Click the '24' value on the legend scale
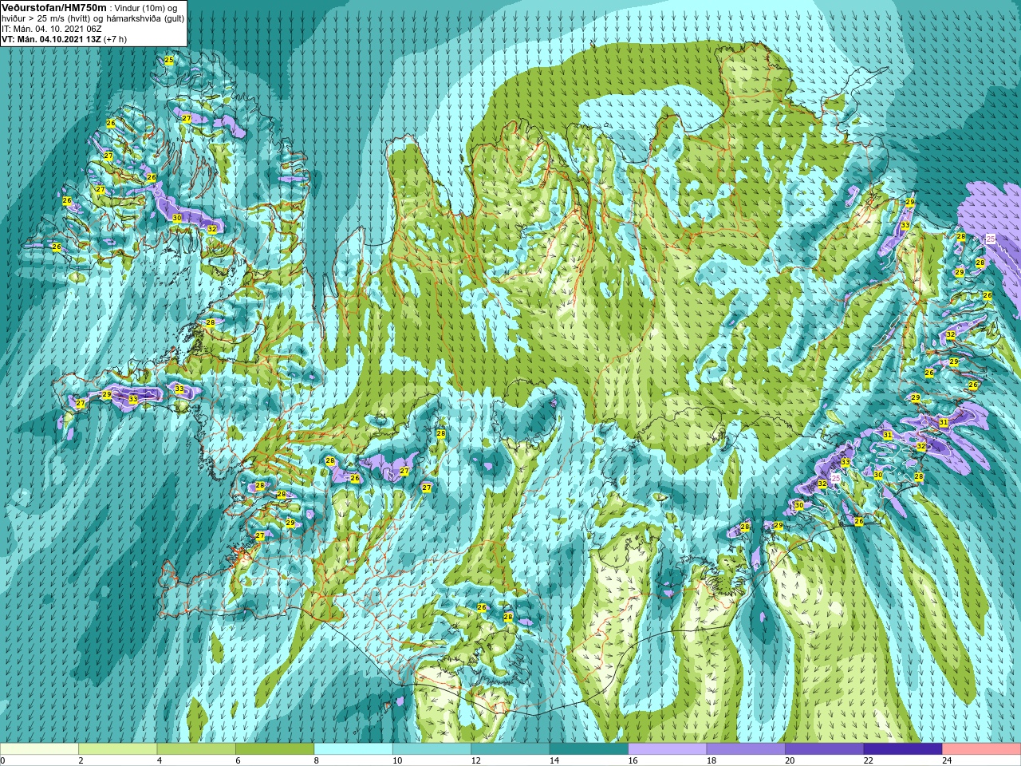Screen dimensions: 1021x766 click(948, 760)
